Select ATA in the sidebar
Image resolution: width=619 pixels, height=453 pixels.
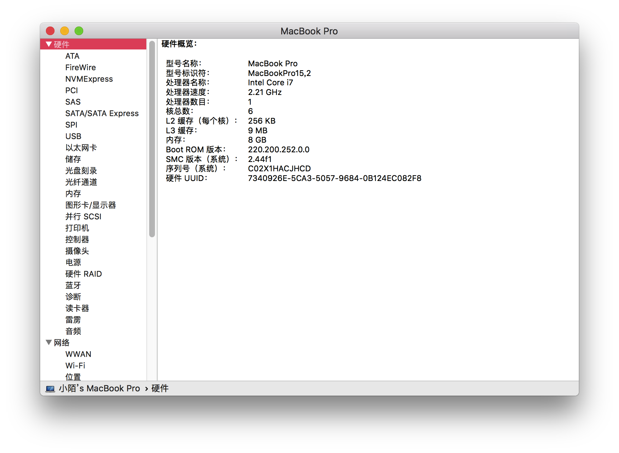point(72,56)
